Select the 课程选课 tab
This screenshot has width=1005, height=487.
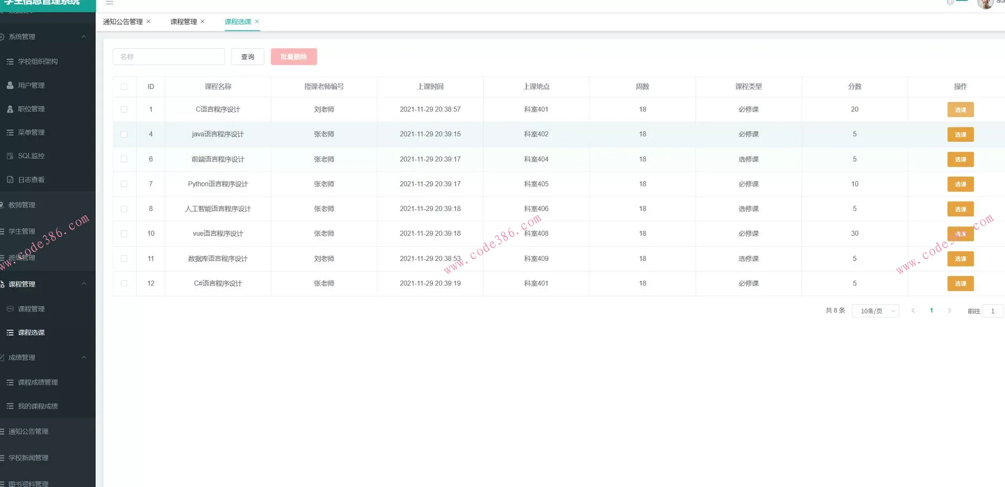tap(238, 21)
